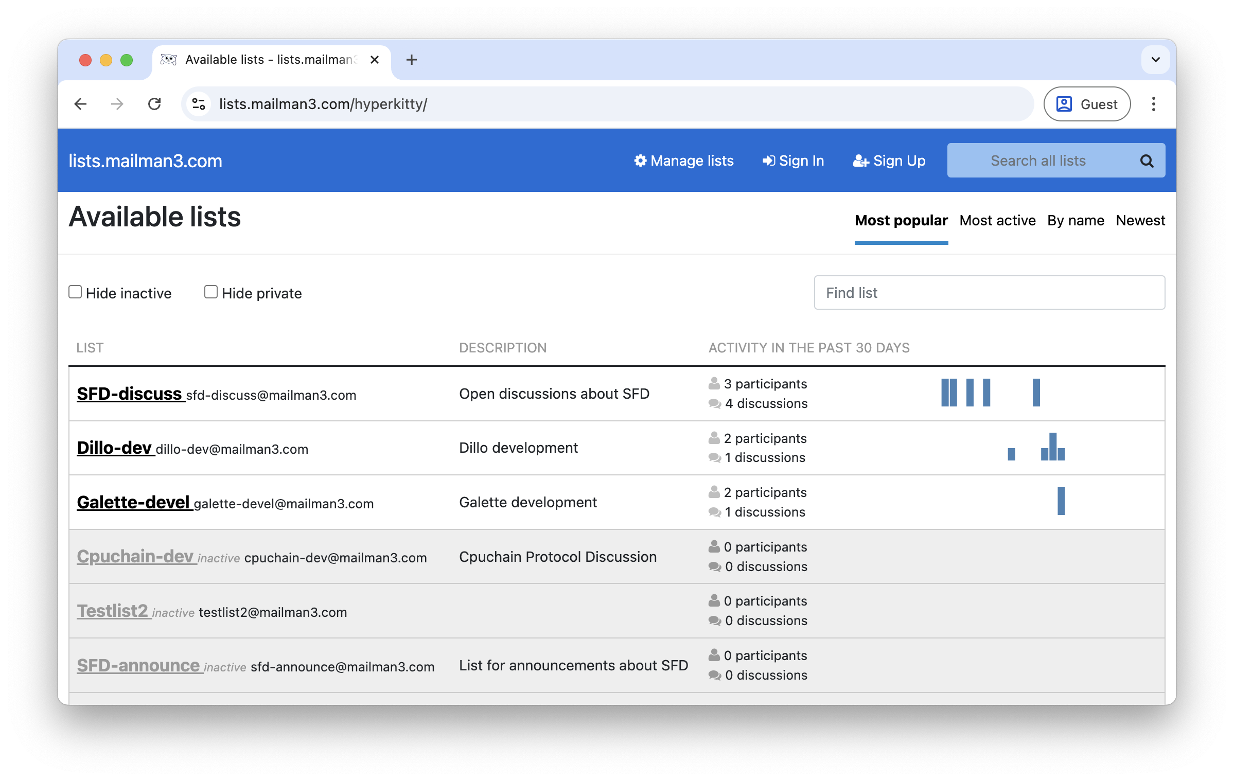Open the Galette-devel mailing list
Screen dimensions: 1234x781
(134, 502)
